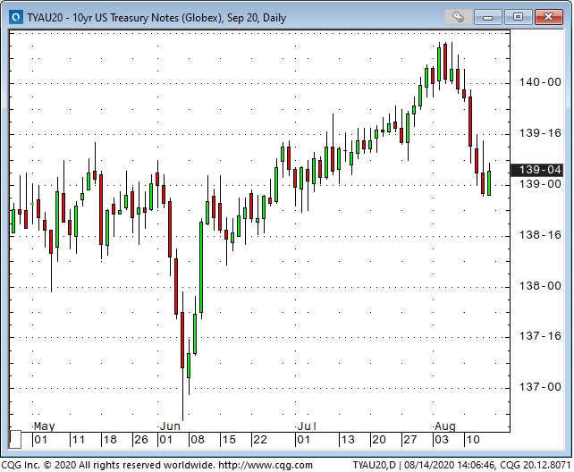Close the TYAU20 chart window
The height and width of the screenshot is (472, 574).
[x=548, y=17]
